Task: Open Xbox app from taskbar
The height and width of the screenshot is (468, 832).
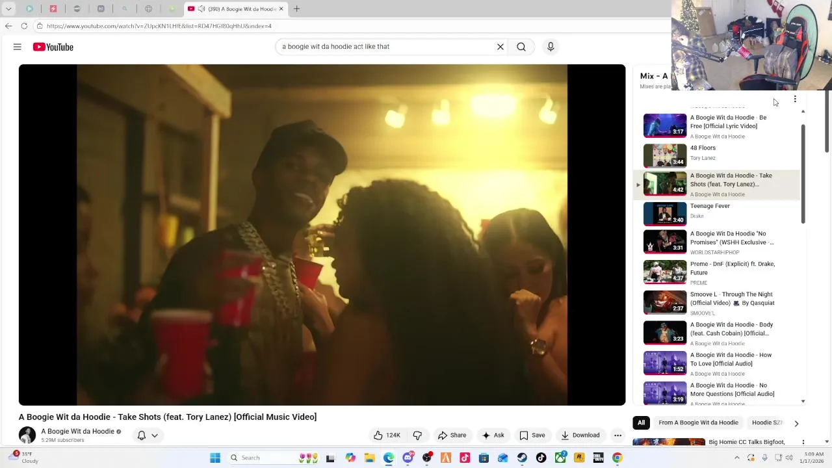Action: [560, 458]
